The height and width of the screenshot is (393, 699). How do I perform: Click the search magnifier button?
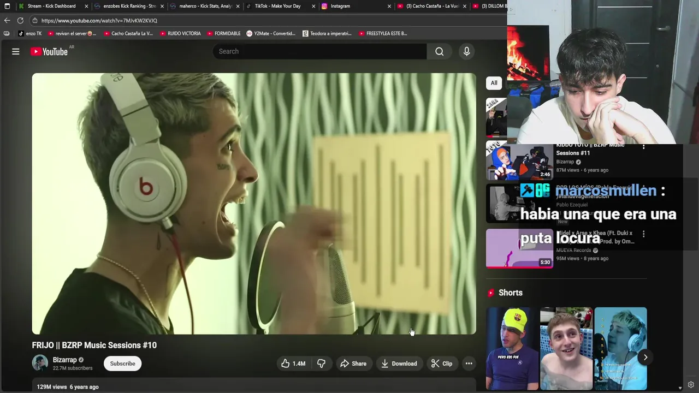[x=439, y=51]
